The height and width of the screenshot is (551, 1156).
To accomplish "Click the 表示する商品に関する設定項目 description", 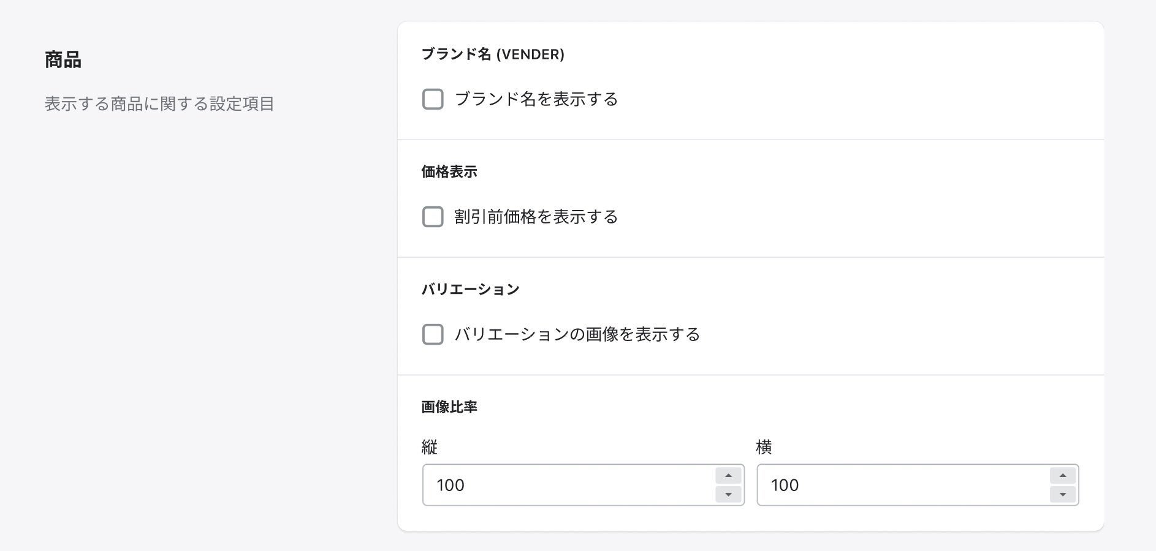I will coord(159,104).
